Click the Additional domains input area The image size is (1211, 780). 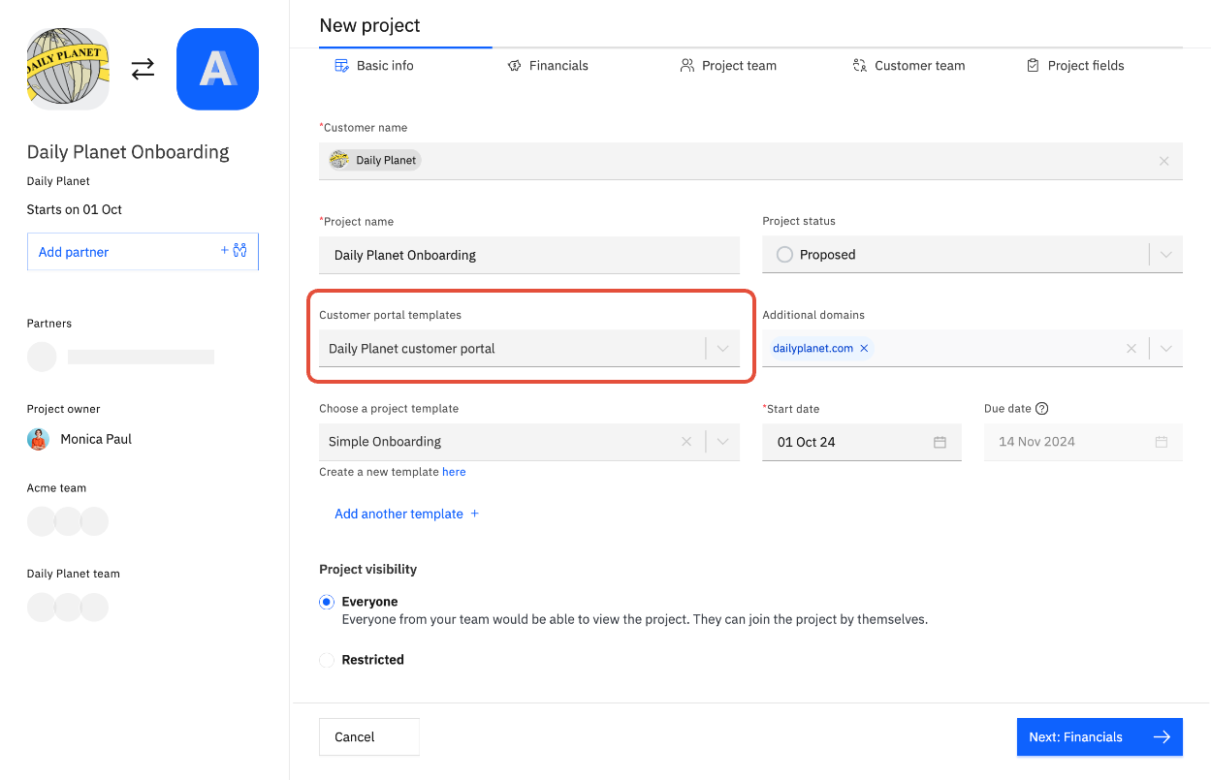pyautogui.click(x=972, y=349)
